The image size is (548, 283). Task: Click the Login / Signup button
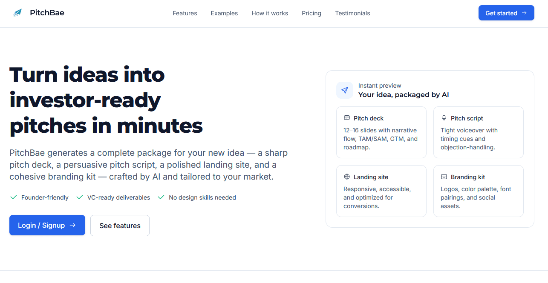[47, 225]
